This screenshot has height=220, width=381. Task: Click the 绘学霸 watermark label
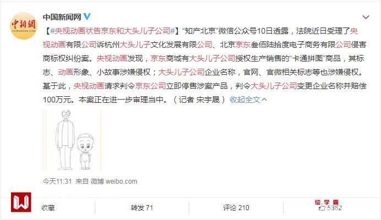pyautogui.click(x=326, y=202)
